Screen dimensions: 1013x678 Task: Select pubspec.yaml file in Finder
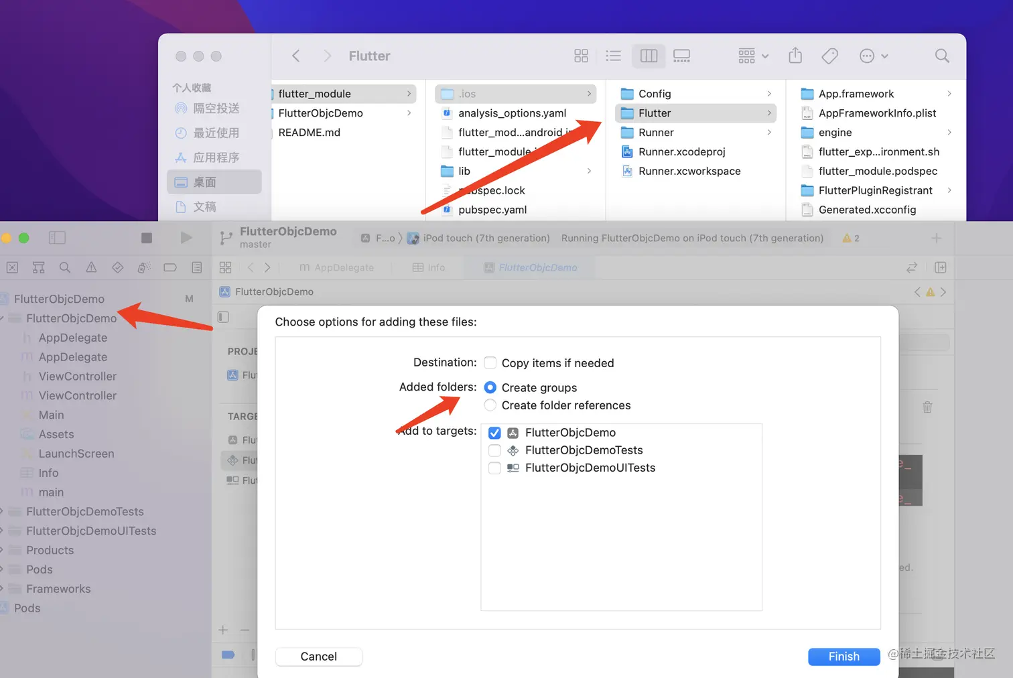coord(484,210)
